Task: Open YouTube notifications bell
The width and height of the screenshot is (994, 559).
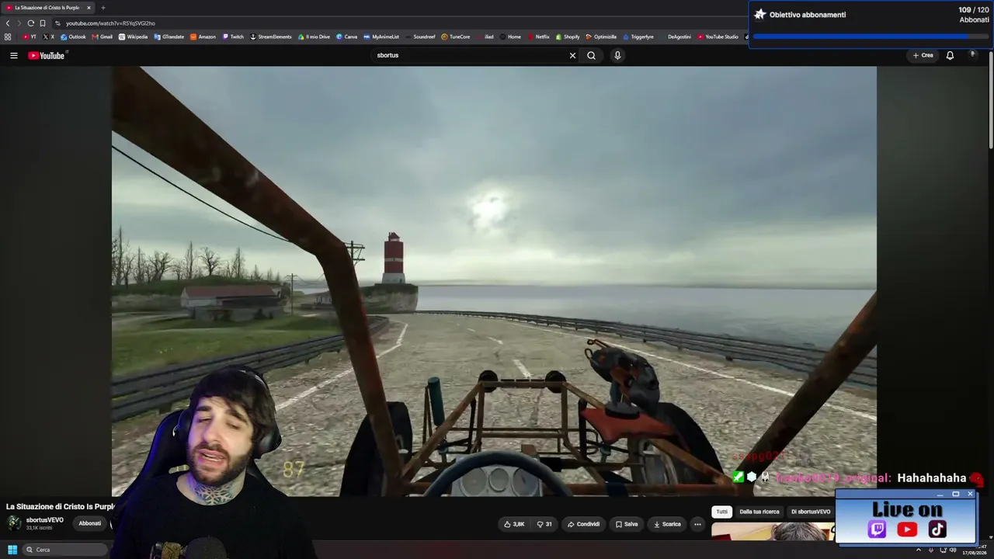Action: click(950, 55)
